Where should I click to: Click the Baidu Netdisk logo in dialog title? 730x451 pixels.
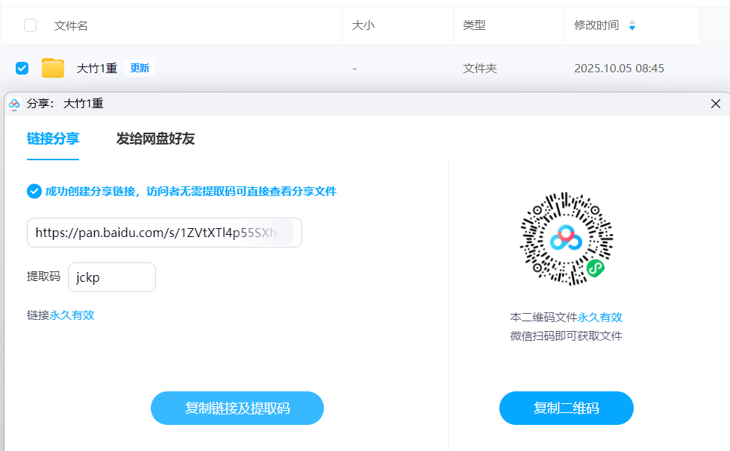14,104
